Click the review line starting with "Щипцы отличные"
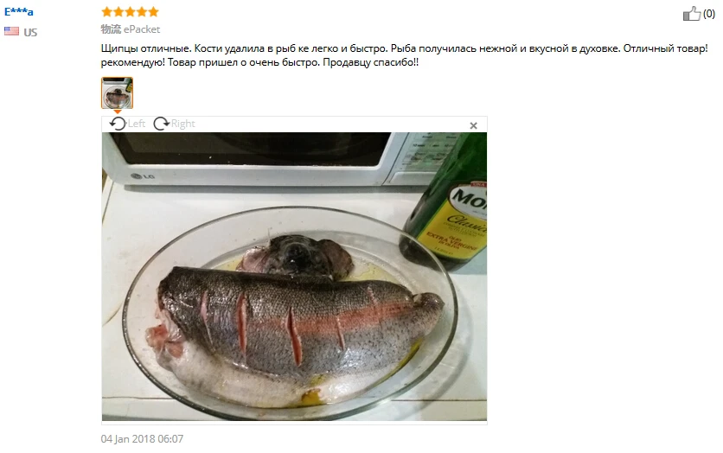This screenshot has height=453, width=723. pos(405,48)
